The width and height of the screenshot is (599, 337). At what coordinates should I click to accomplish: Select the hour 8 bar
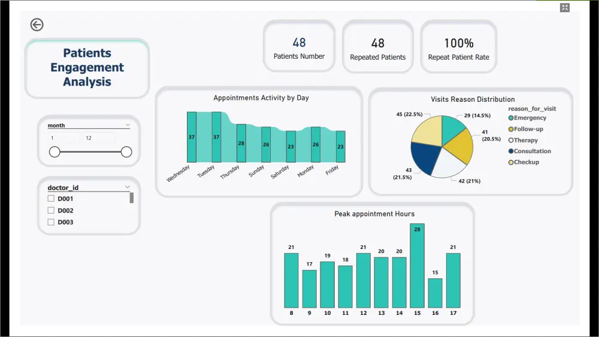coord(291,281)
